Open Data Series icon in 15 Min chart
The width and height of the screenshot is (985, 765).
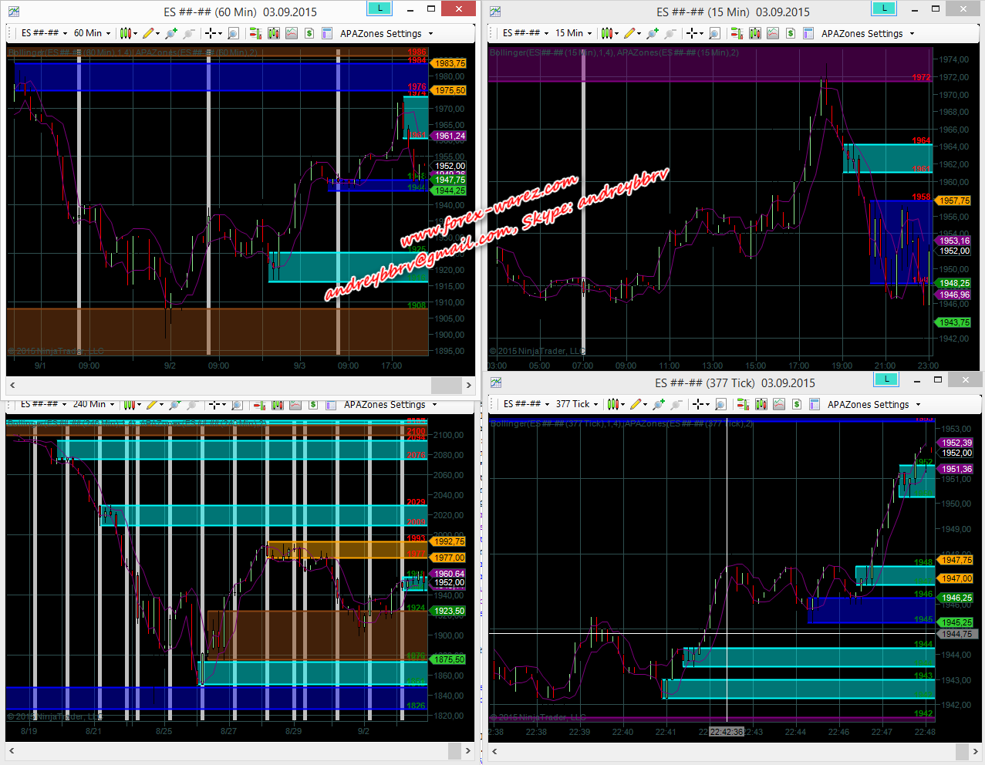(755, 33)
